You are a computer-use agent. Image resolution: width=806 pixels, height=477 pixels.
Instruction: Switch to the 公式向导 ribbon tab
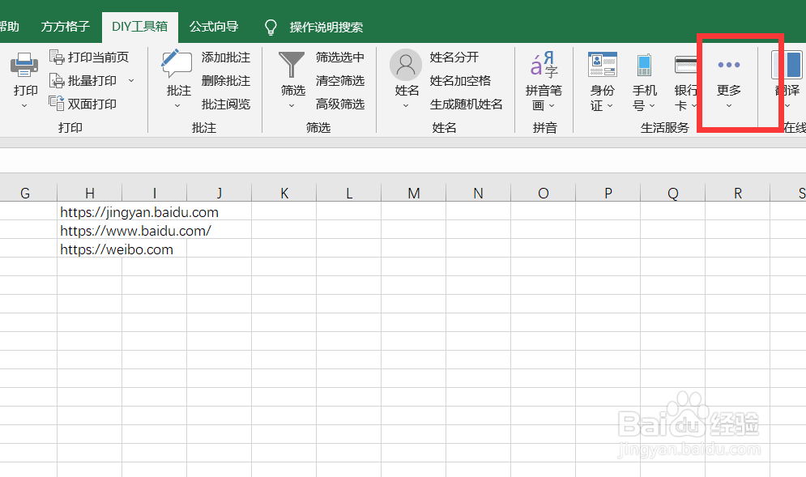tap(214, 26)
